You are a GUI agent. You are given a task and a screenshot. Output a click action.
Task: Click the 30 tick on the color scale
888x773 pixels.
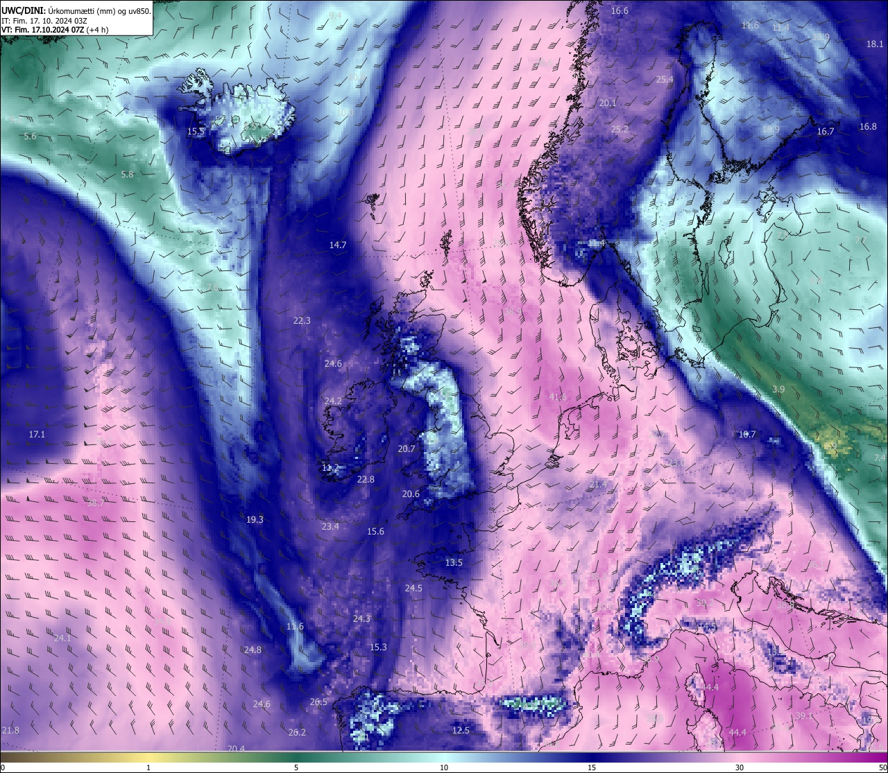coord(740,767)
